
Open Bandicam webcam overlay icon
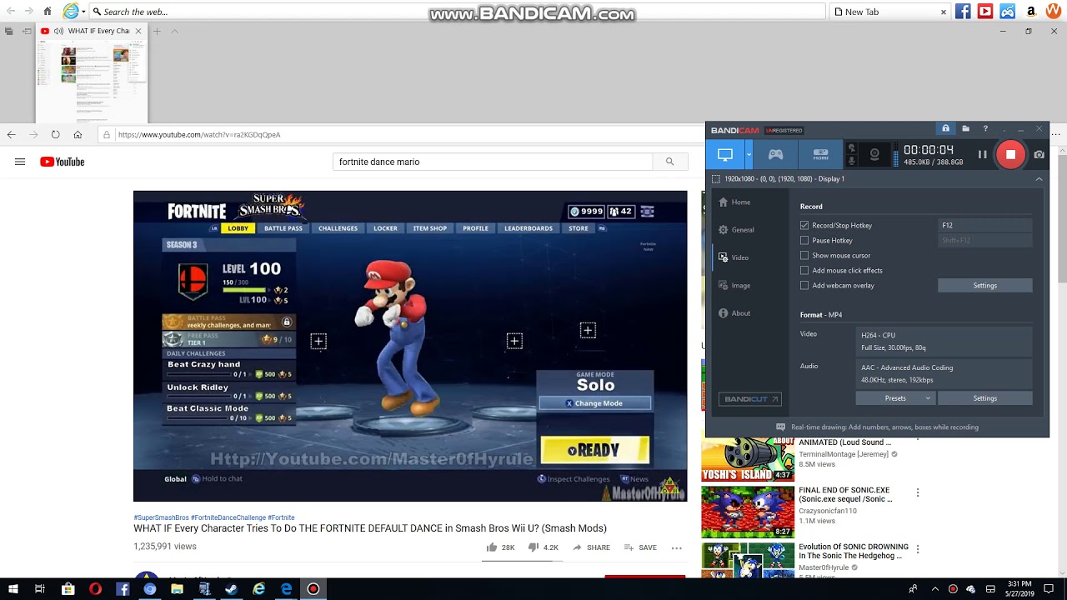tap(874, 154)
